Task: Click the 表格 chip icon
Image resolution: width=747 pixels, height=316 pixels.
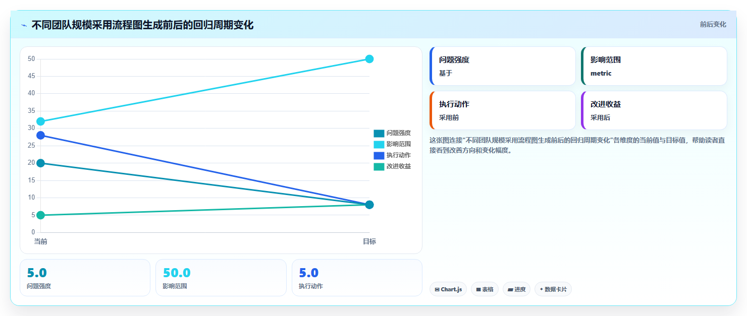Action: pyautogui.click(x=478, y=290)
